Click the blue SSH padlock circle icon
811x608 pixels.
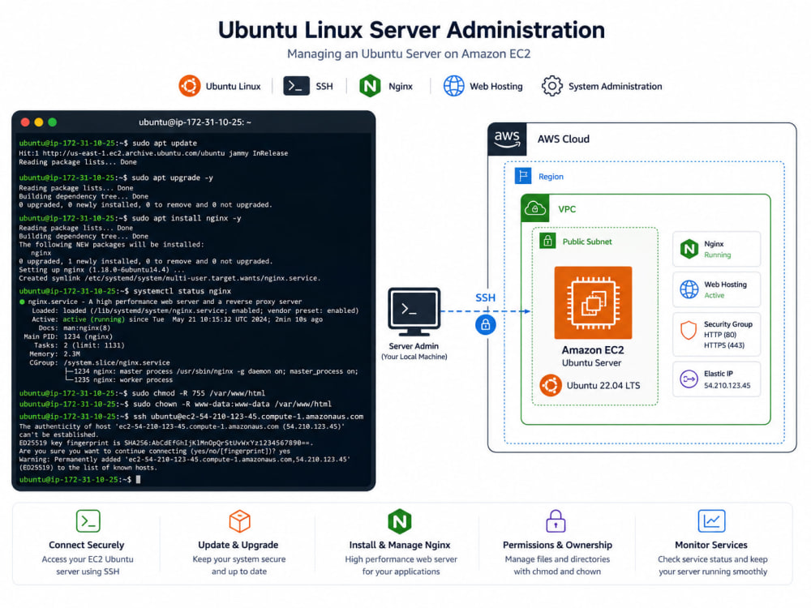[x=485, y=325]
